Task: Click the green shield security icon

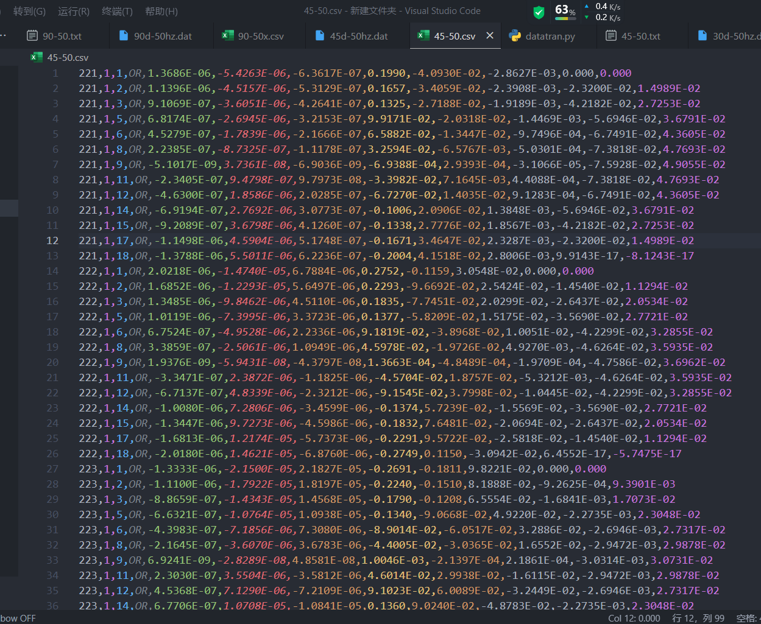Action: [x=539, y=12]
